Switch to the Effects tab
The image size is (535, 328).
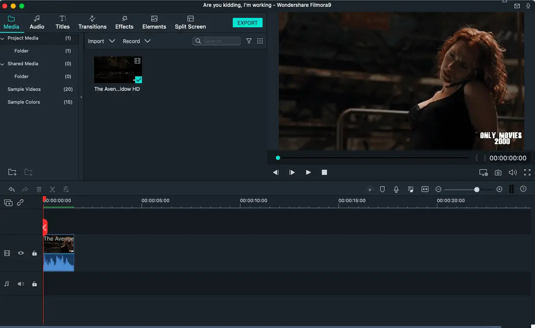click(x=124, y=23)
